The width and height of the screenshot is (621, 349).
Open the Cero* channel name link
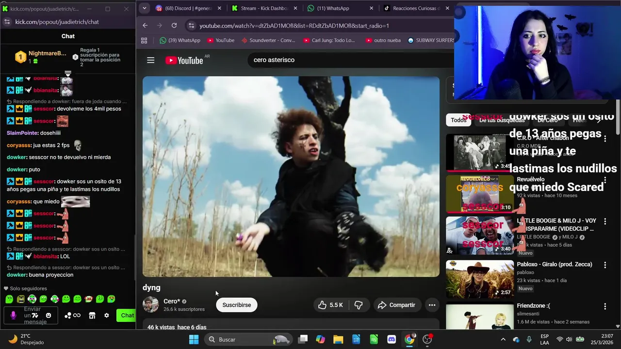(x=172, y=301)
